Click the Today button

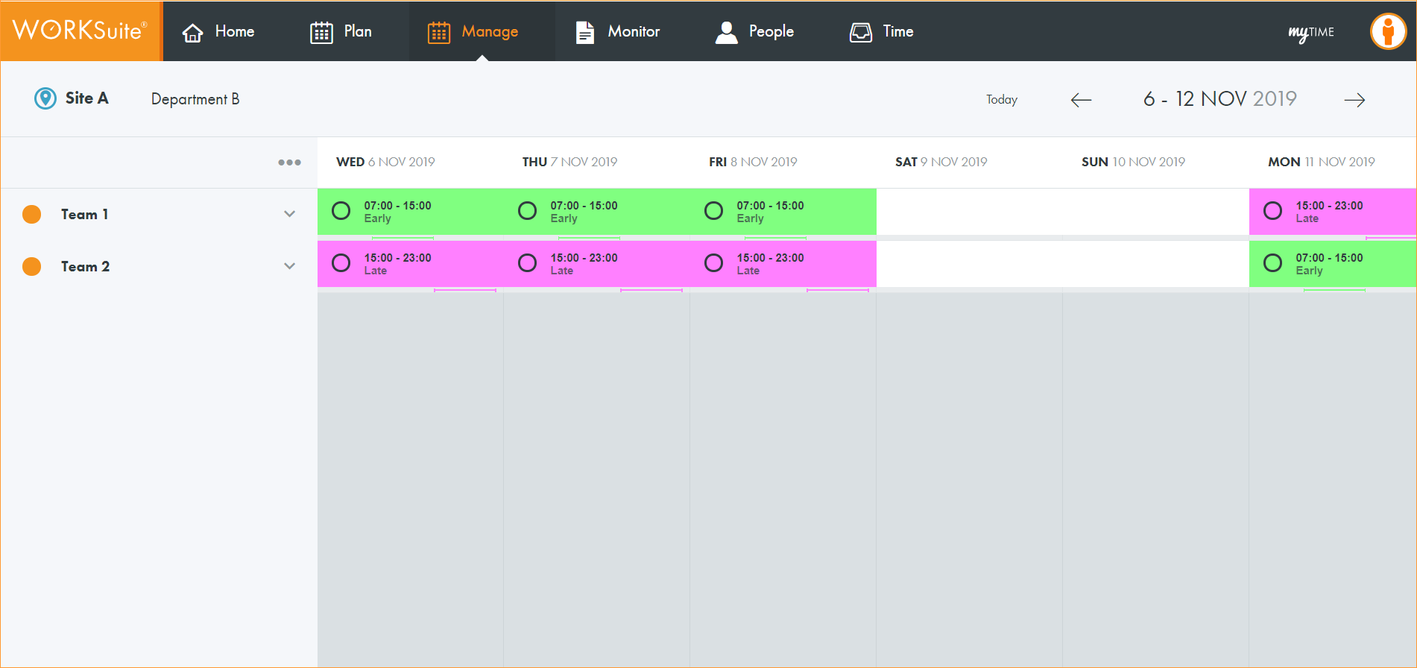pos(1001,100)
